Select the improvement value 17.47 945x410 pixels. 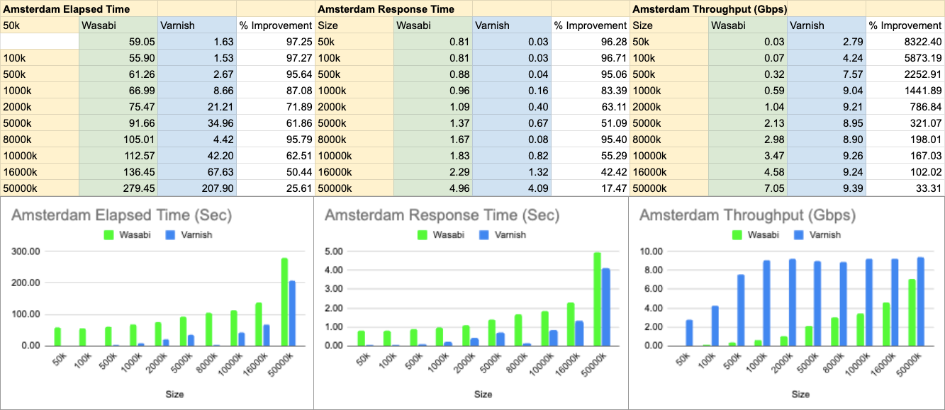click(x=591, y=188)
